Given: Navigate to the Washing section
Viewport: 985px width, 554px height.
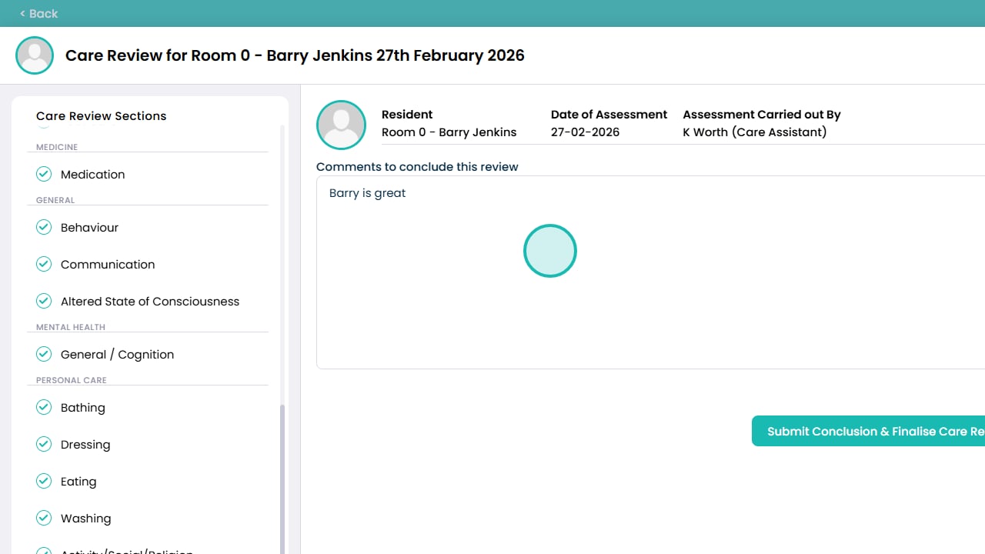Looking at the screenshot, I should click(x=85, y=519).
